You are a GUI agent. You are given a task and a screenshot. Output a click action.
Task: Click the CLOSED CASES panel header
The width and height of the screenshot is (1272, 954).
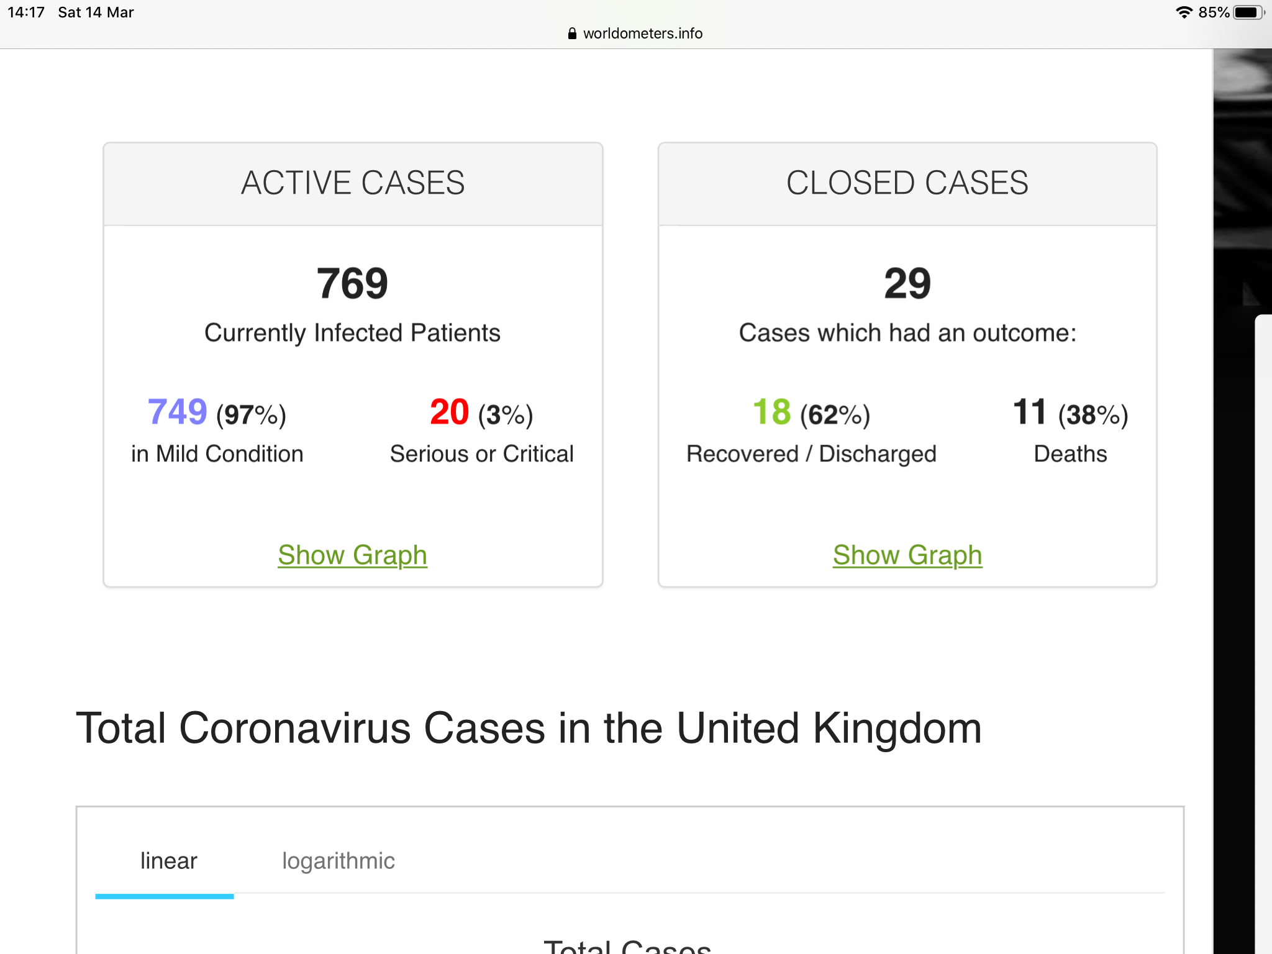click(x=907, y=183)
